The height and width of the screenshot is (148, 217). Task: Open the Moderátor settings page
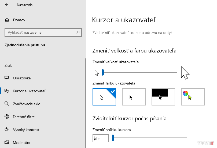[22, 143]
